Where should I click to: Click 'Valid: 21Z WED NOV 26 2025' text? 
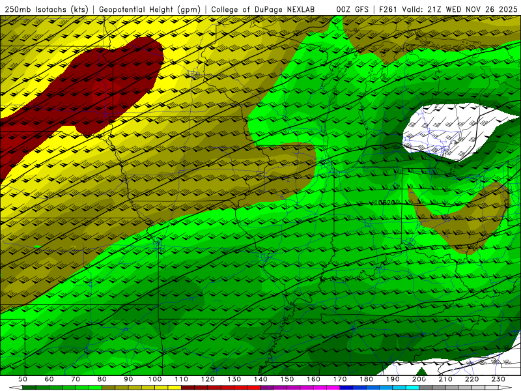(x=460, y=10)
